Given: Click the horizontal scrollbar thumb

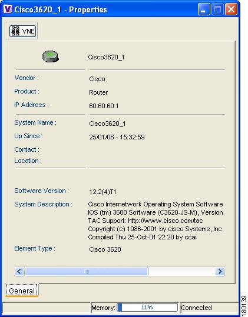Looking at the screenshot, I should click(87, 271).
